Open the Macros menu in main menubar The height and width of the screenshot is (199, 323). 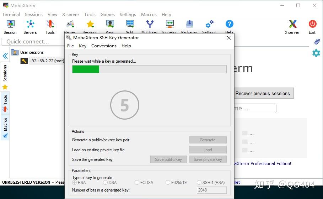click(149, 15)
